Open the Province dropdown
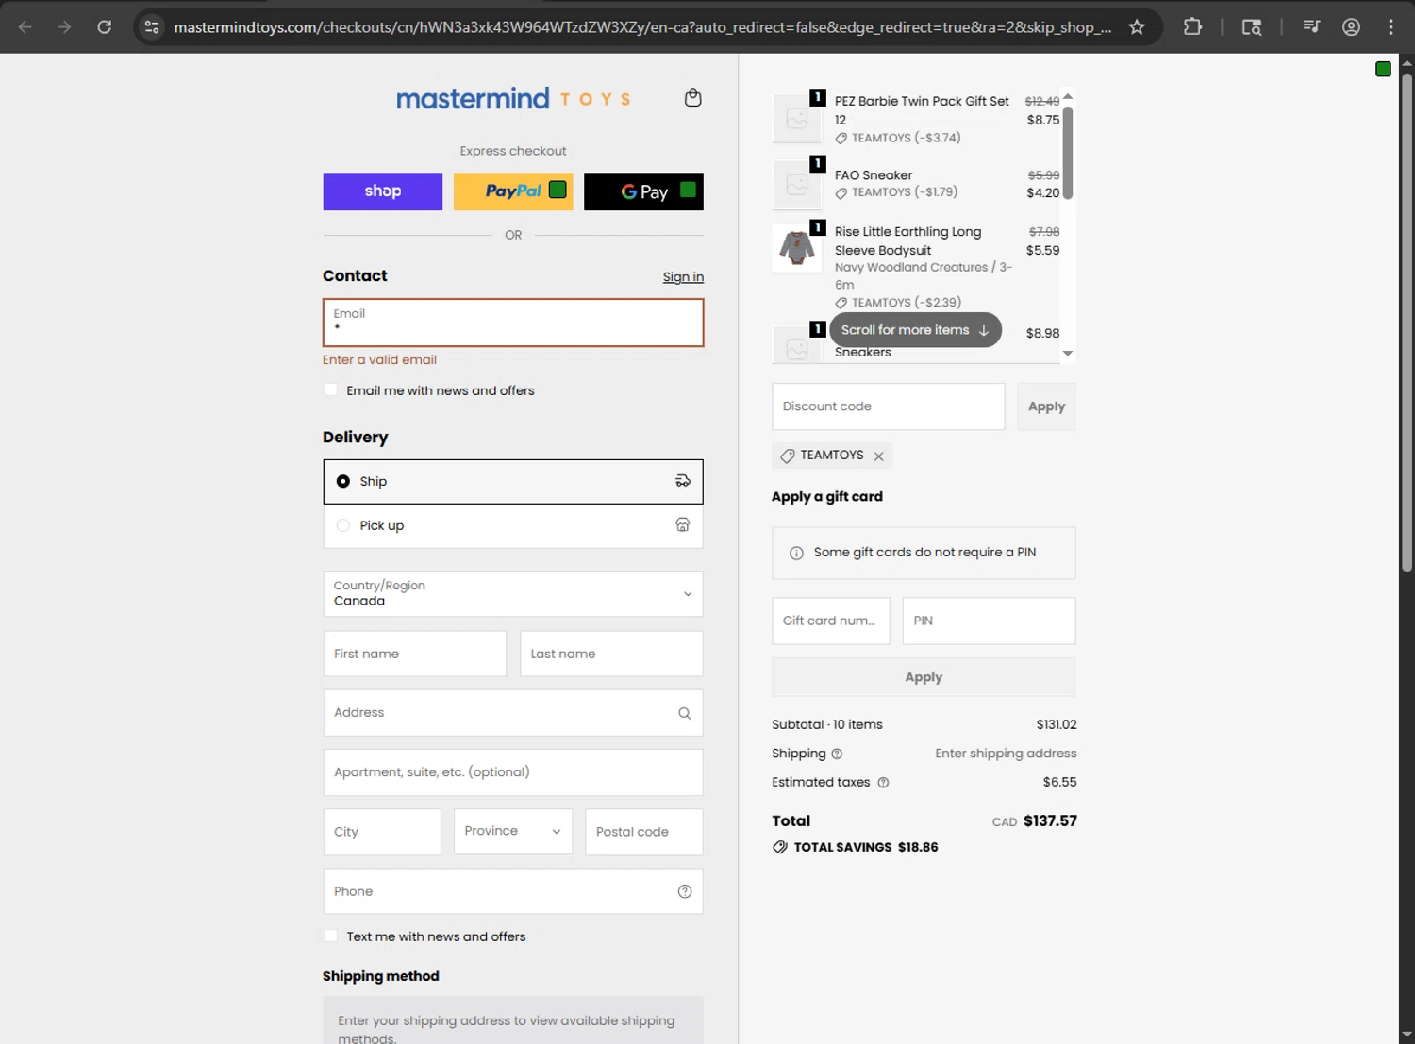This screenshot has height=1044, width=1415. [x=513, y=832]
